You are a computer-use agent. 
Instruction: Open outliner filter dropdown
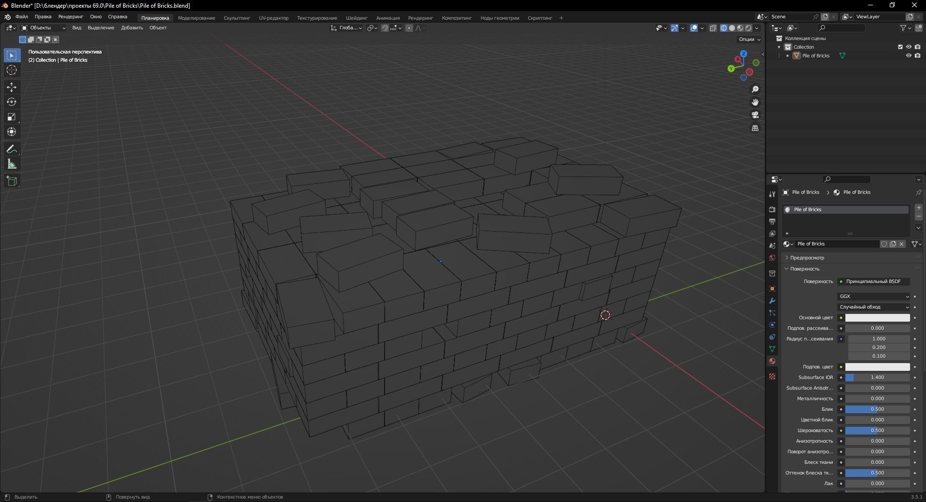(x=906, y=28)
